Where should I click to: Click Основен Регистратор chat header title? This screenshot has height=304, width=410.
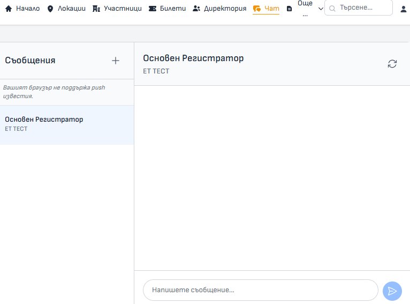[x=193, y=58]
